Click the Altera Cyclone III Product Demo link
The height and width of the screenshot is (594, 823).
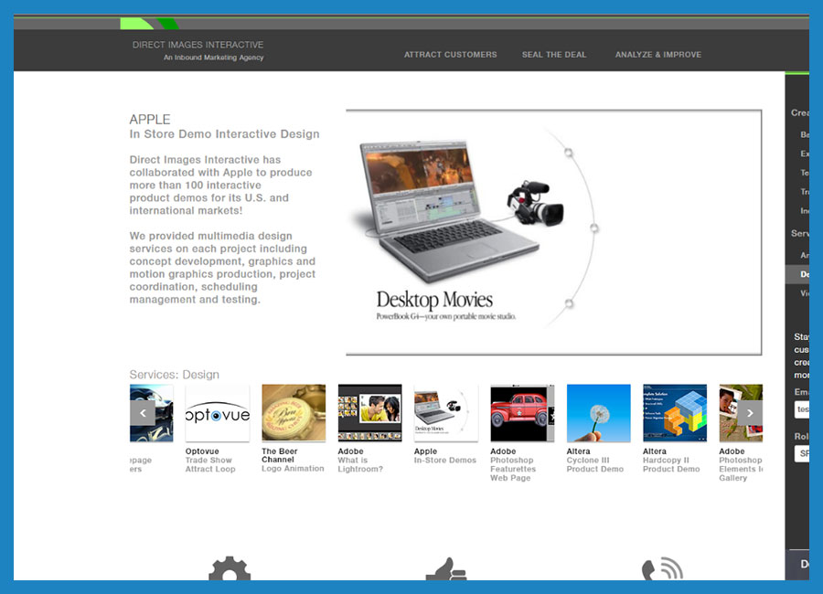click(595, 461)
